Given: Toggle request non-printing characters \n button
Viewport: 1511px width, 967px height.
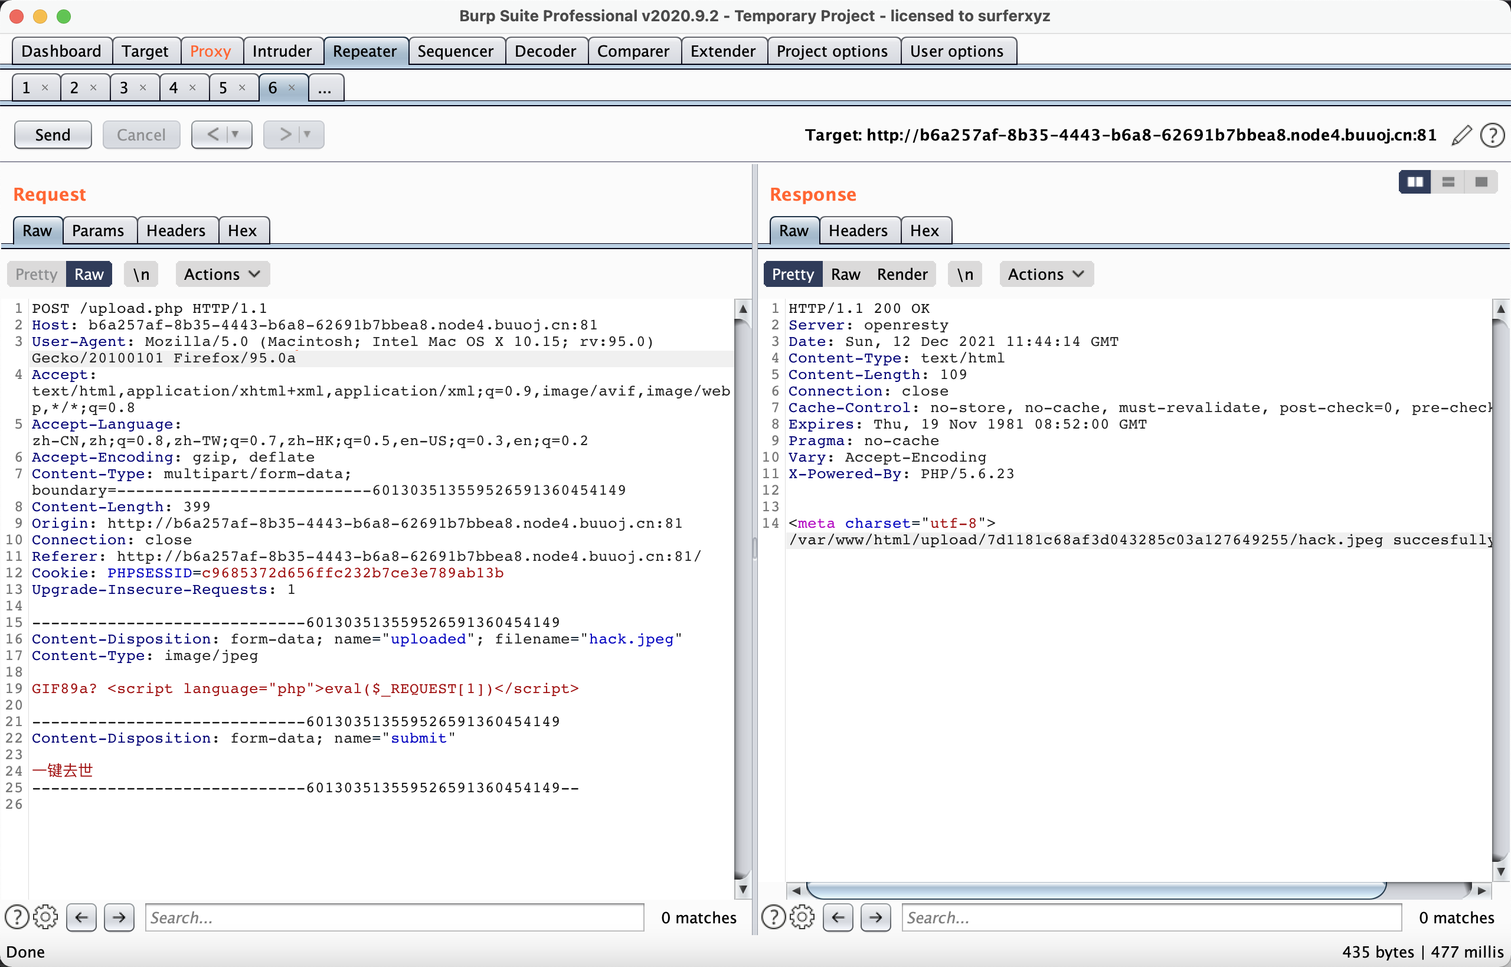Looking at the screenshot, I should coord(141,275).
